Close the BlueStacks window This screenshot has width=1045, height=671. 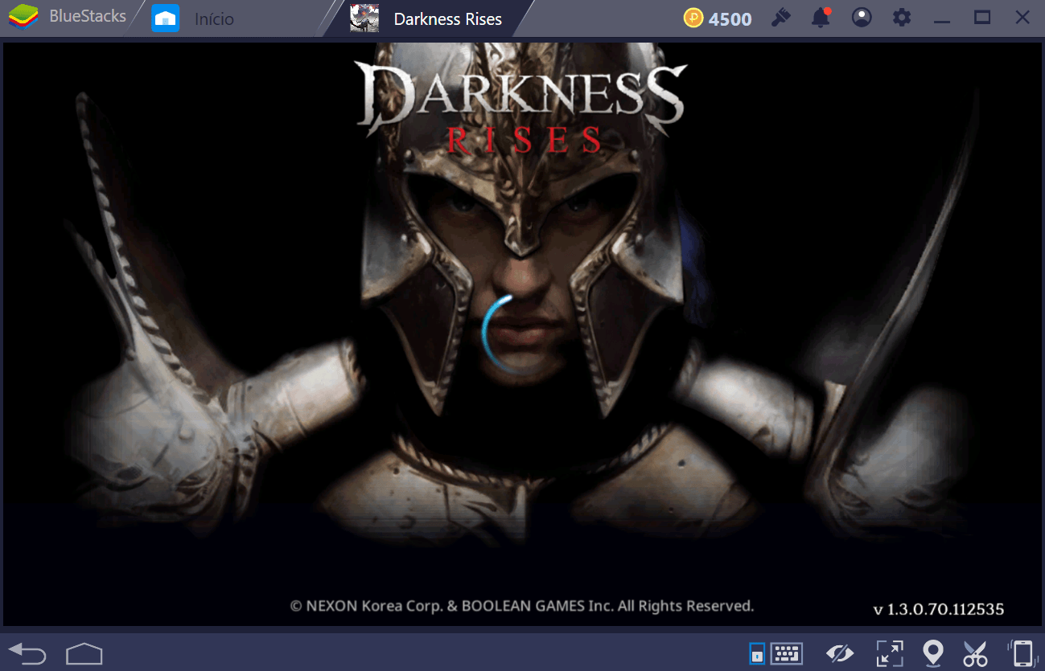[1022, 18]
